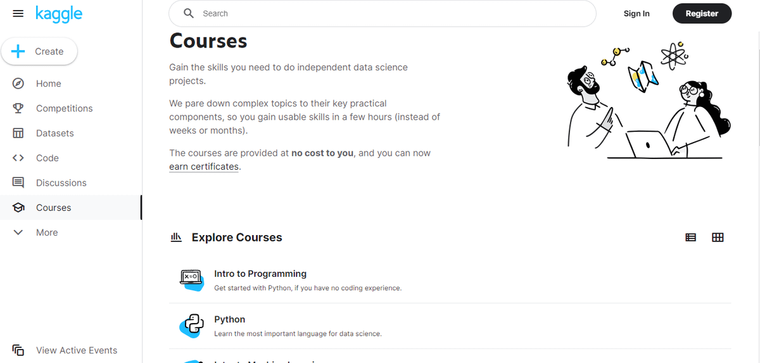The height and width of the screenshot is (363, 760).
Task: Click the Datasets table icon
Action: (18, 133)
